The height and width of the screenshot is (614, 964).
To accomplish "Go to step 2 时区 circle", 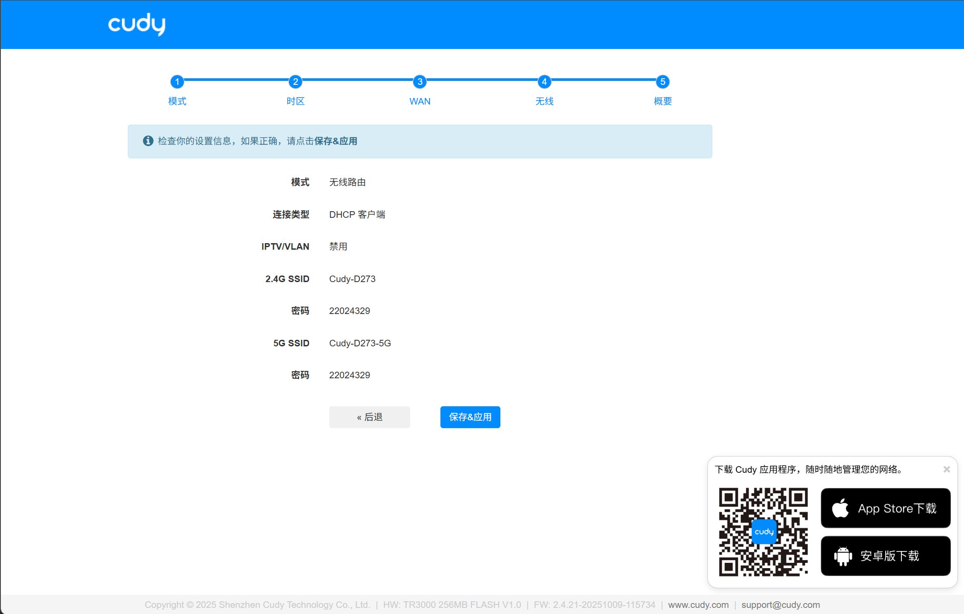I will (296, 82).
